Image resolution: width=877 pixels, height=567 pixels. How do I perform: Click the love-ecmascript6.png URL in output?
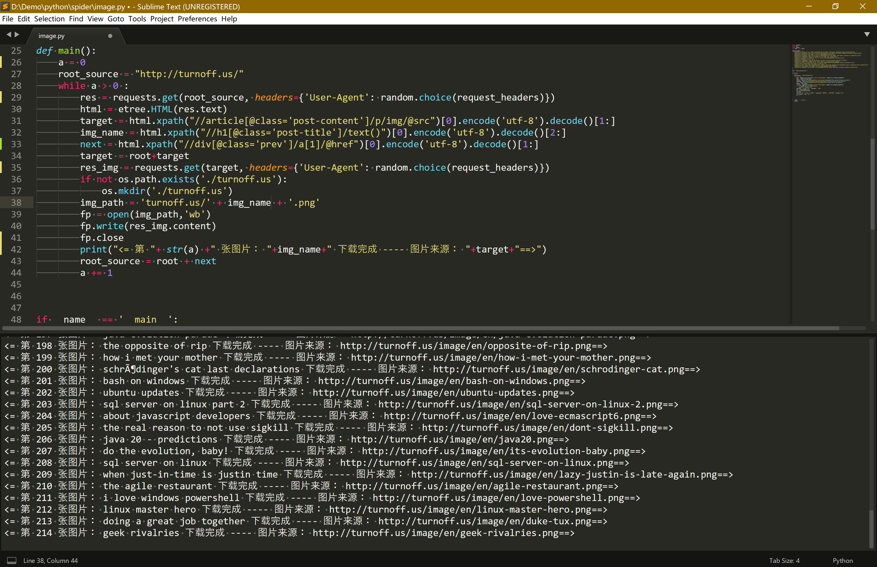click(512, 416)
